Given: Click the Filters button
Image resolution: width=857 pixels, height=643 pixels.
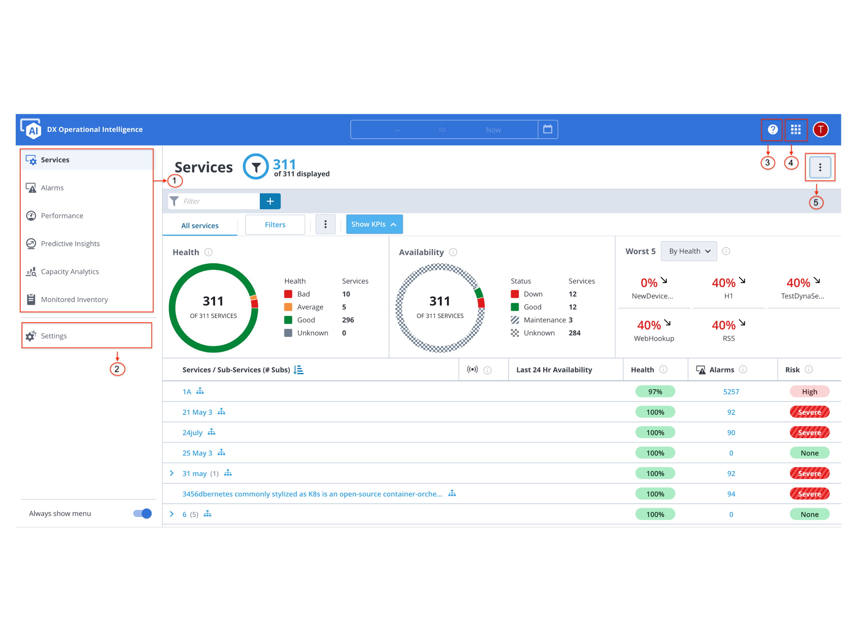Looking at the screenshot, I should click(x=275, y=225).
